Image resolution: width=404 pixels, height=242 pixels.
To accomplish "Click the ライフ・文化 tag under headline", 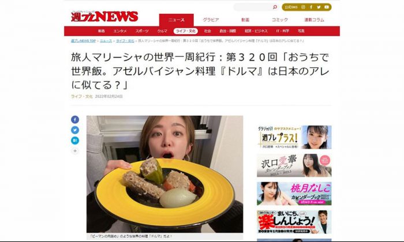I will (82, 96).
